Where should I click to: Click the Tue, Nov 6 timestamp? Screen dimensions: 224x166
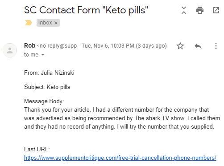(x=124, y=46)
